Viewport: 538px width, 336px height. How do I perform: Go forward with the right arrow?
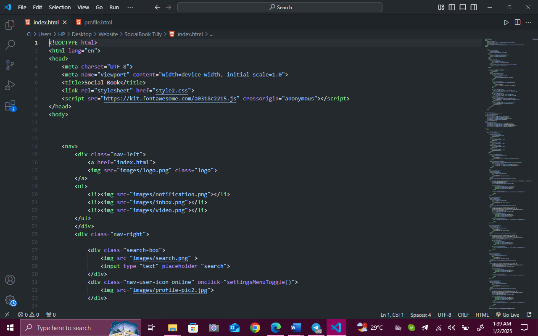coord(169,7)
